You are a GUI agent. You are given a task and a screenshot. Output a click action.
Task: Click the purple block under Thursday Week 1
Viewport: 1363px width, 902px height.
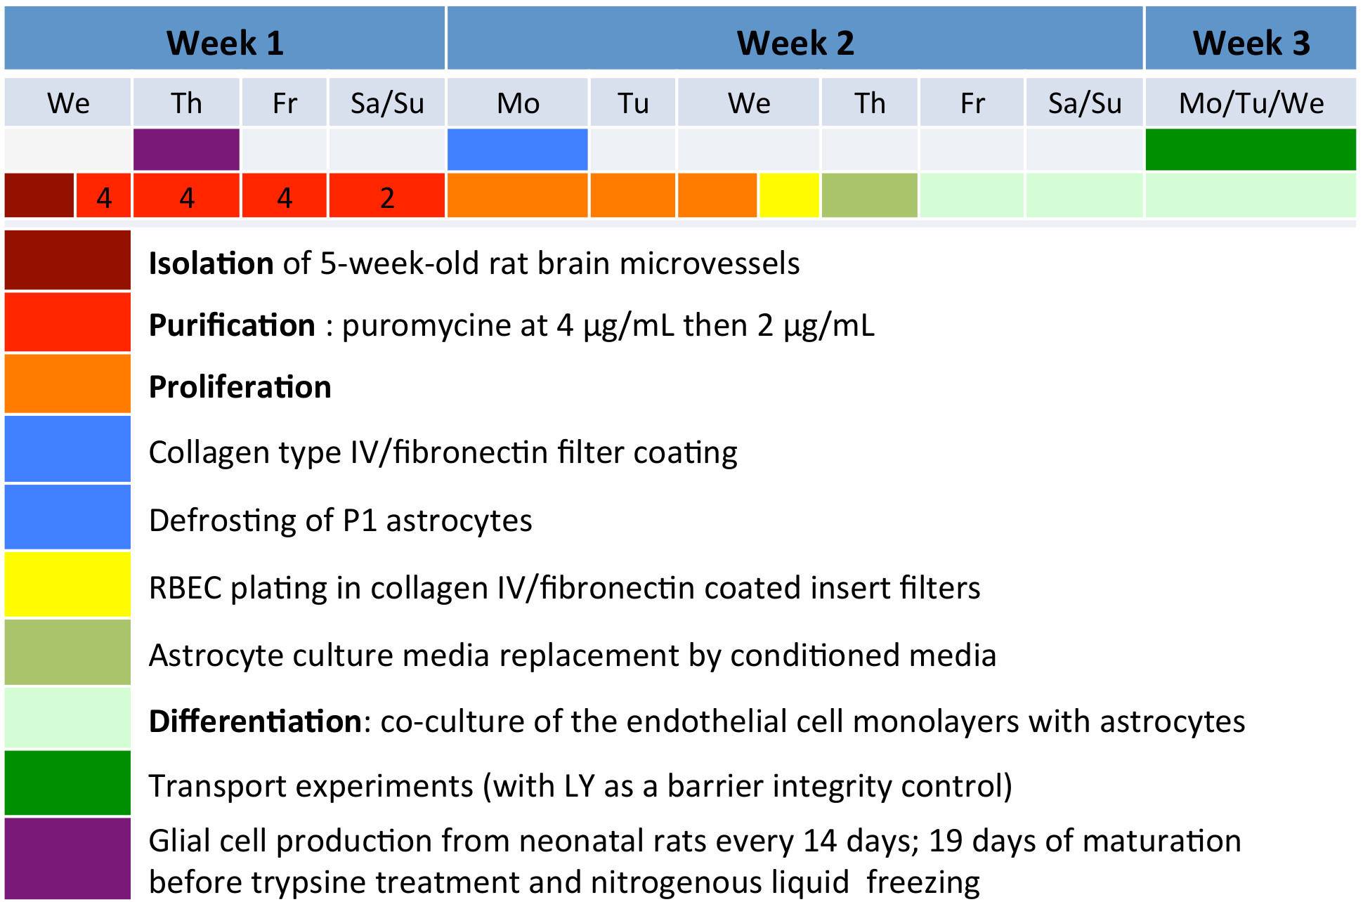pyautogui.click(x=186, y=149)
